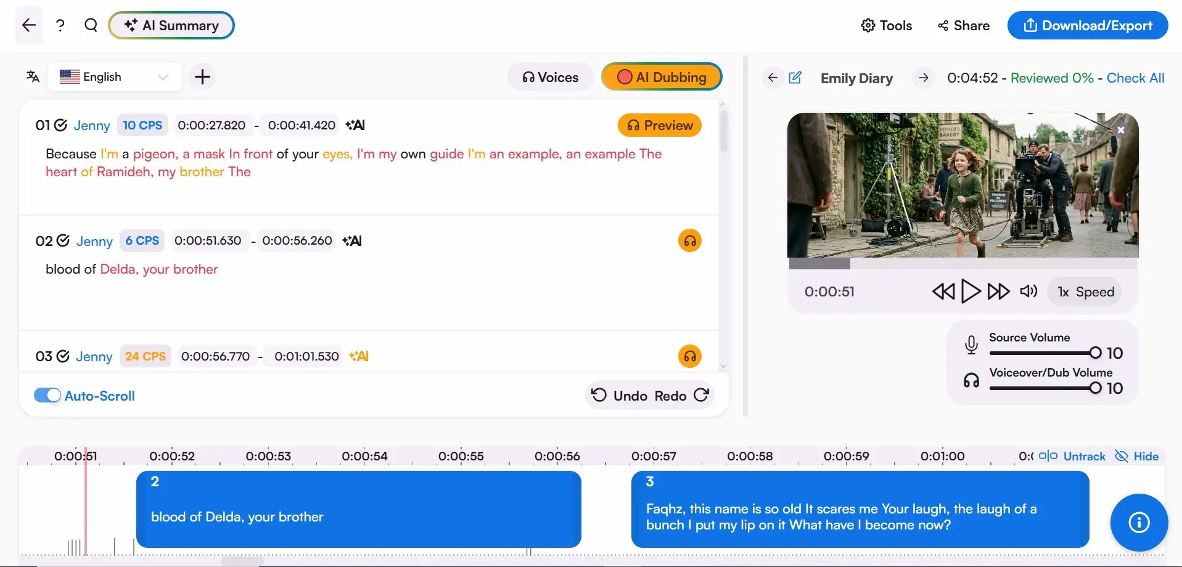Click AI rewrite icon on segment 02
This screenshot has height=567, width=1182.
coord(352,240)
